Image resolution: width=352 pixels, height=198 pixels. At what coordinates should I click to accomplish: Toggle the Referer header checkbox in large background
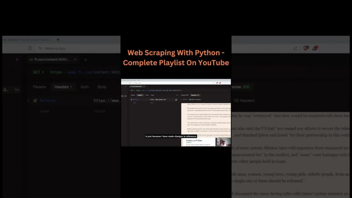[35, 101]
